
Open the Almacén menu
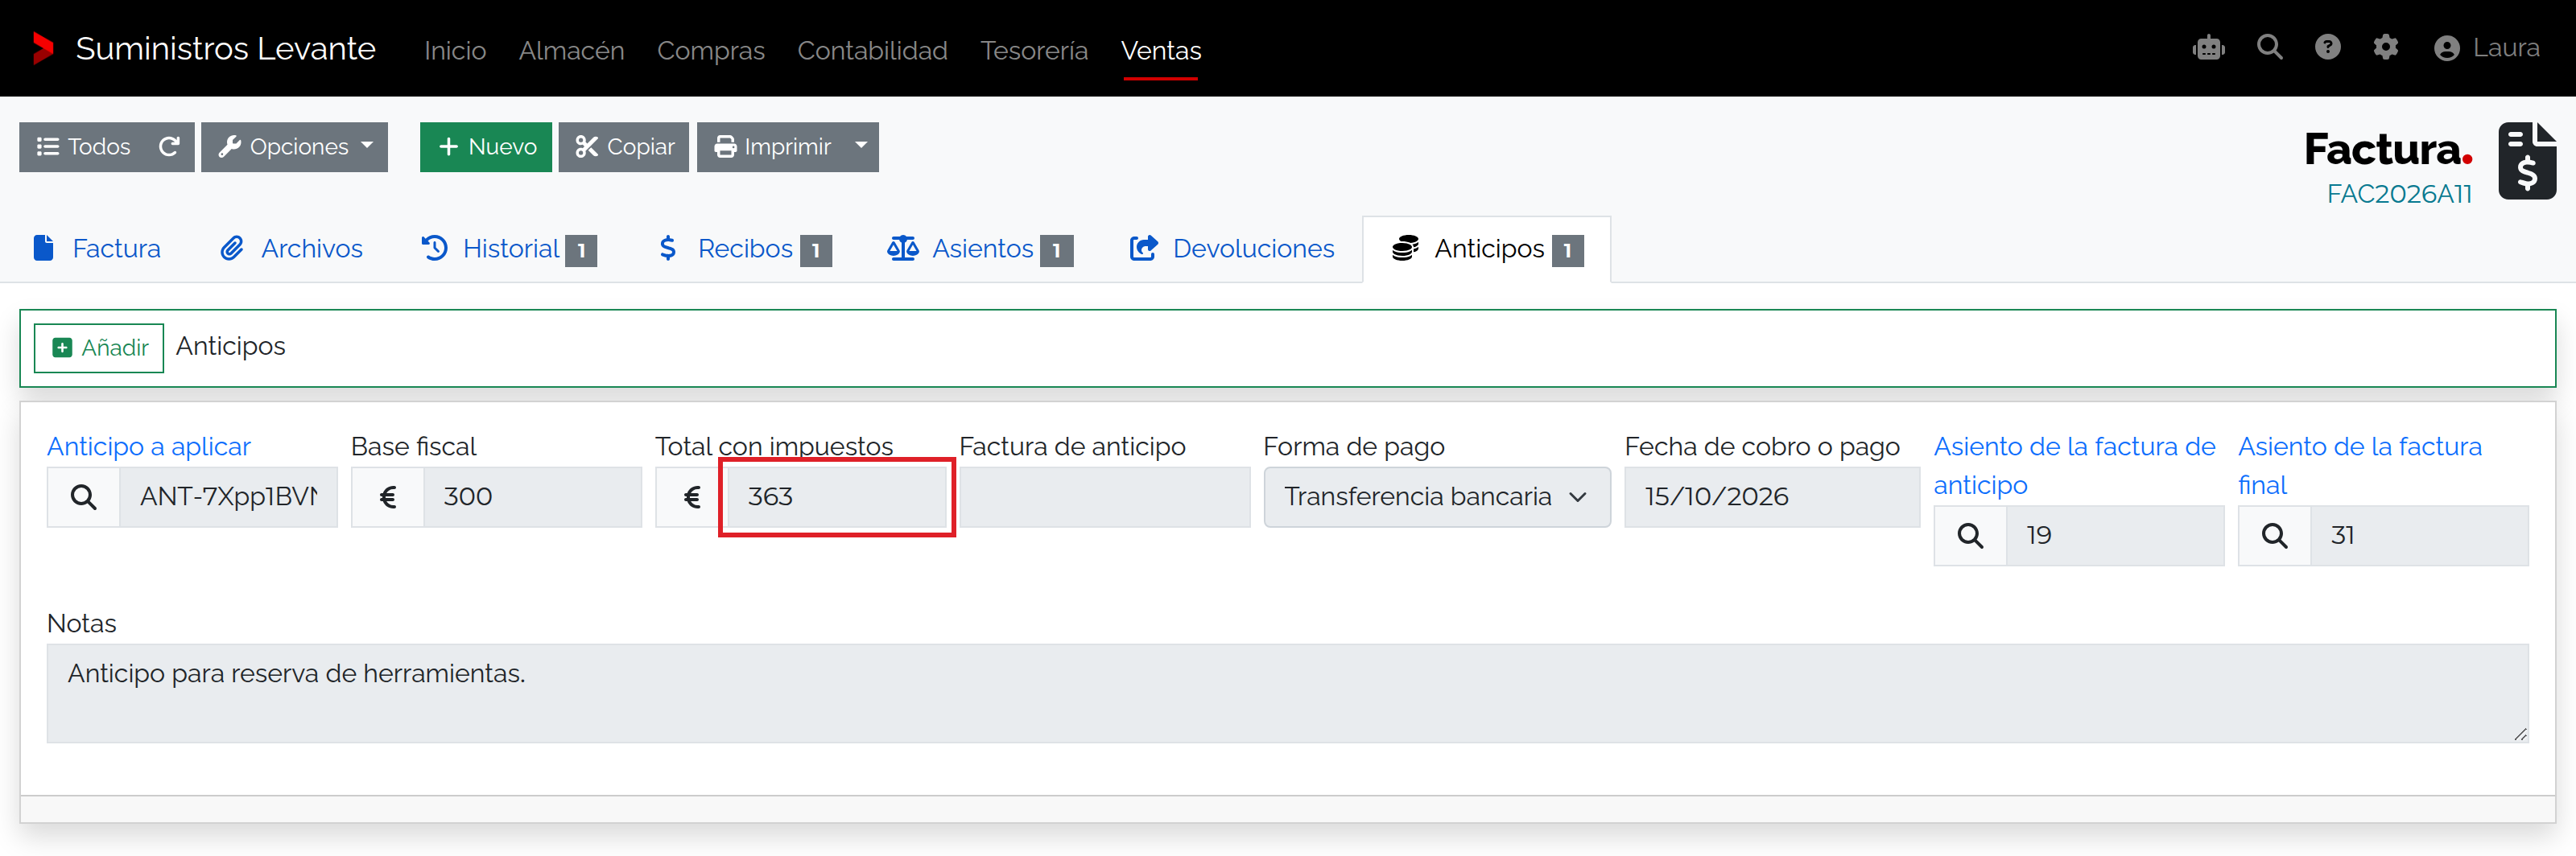[571, 50]
